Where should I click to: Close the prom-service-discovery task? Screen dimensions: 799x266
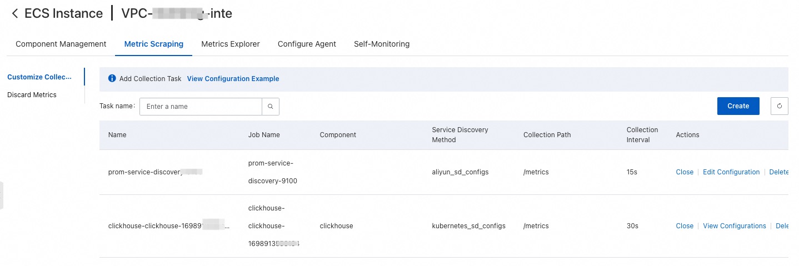(685, 172)
